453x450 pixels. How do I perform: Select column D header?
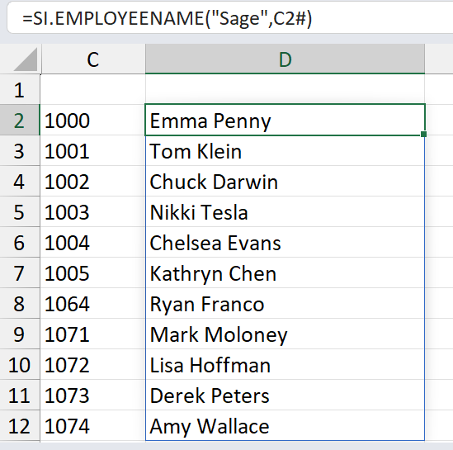pos(285,59)
